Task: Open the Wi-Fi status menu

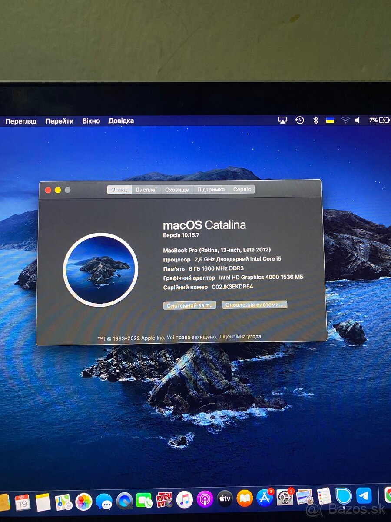Action: point(345,120)
